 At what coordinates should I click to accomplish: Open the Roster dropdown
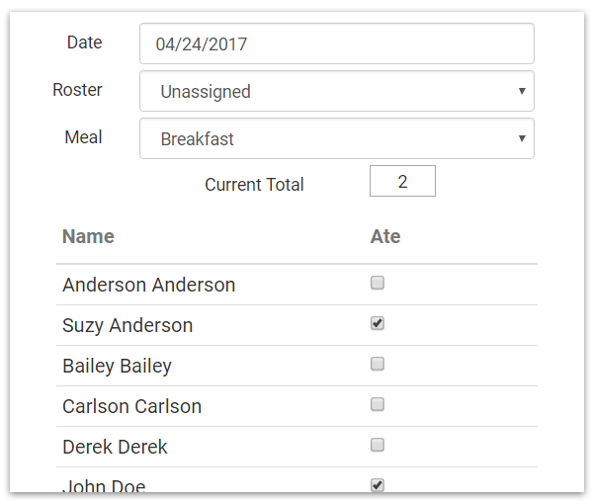coord(336,91)
